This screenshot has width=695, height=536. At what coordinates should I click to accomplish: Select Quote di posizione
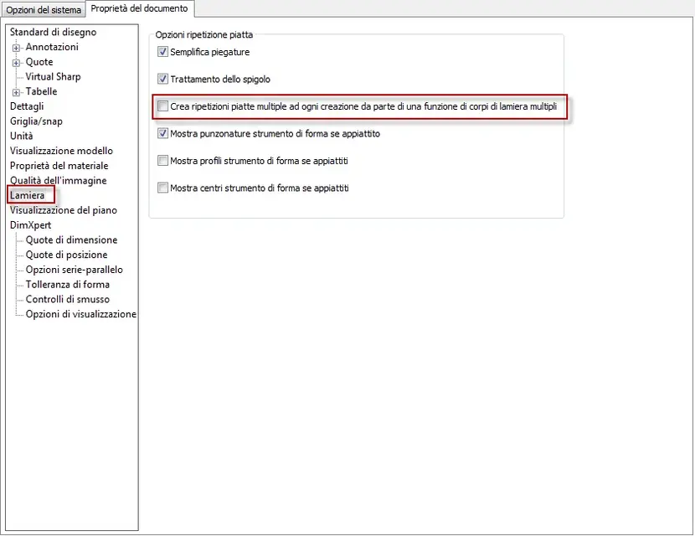point(66,255)
